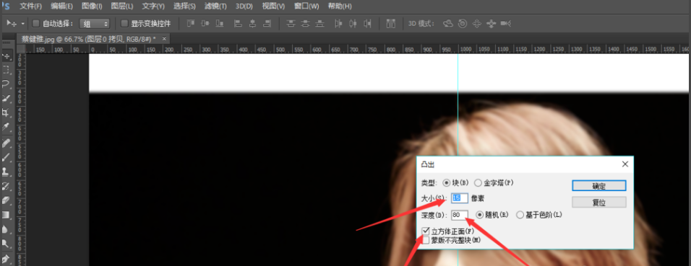Select the Quick Selection tool
691x266 pixels.
tap(7, 98)
